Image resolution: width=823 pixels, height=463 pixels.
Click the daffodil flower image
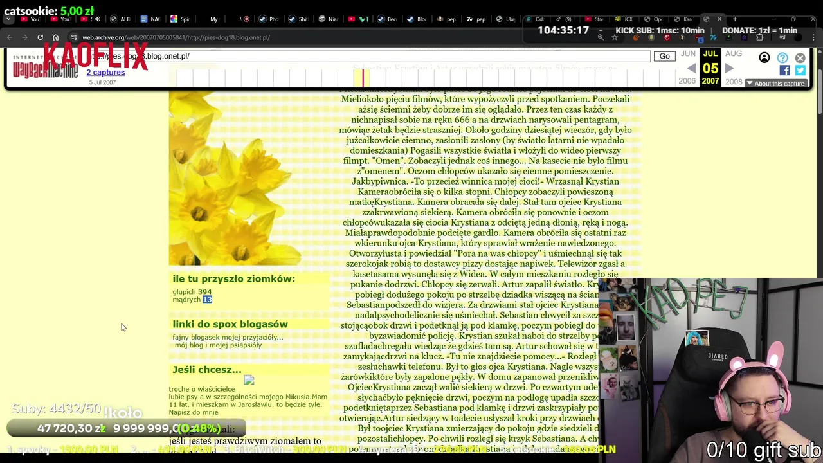(235, 177)
